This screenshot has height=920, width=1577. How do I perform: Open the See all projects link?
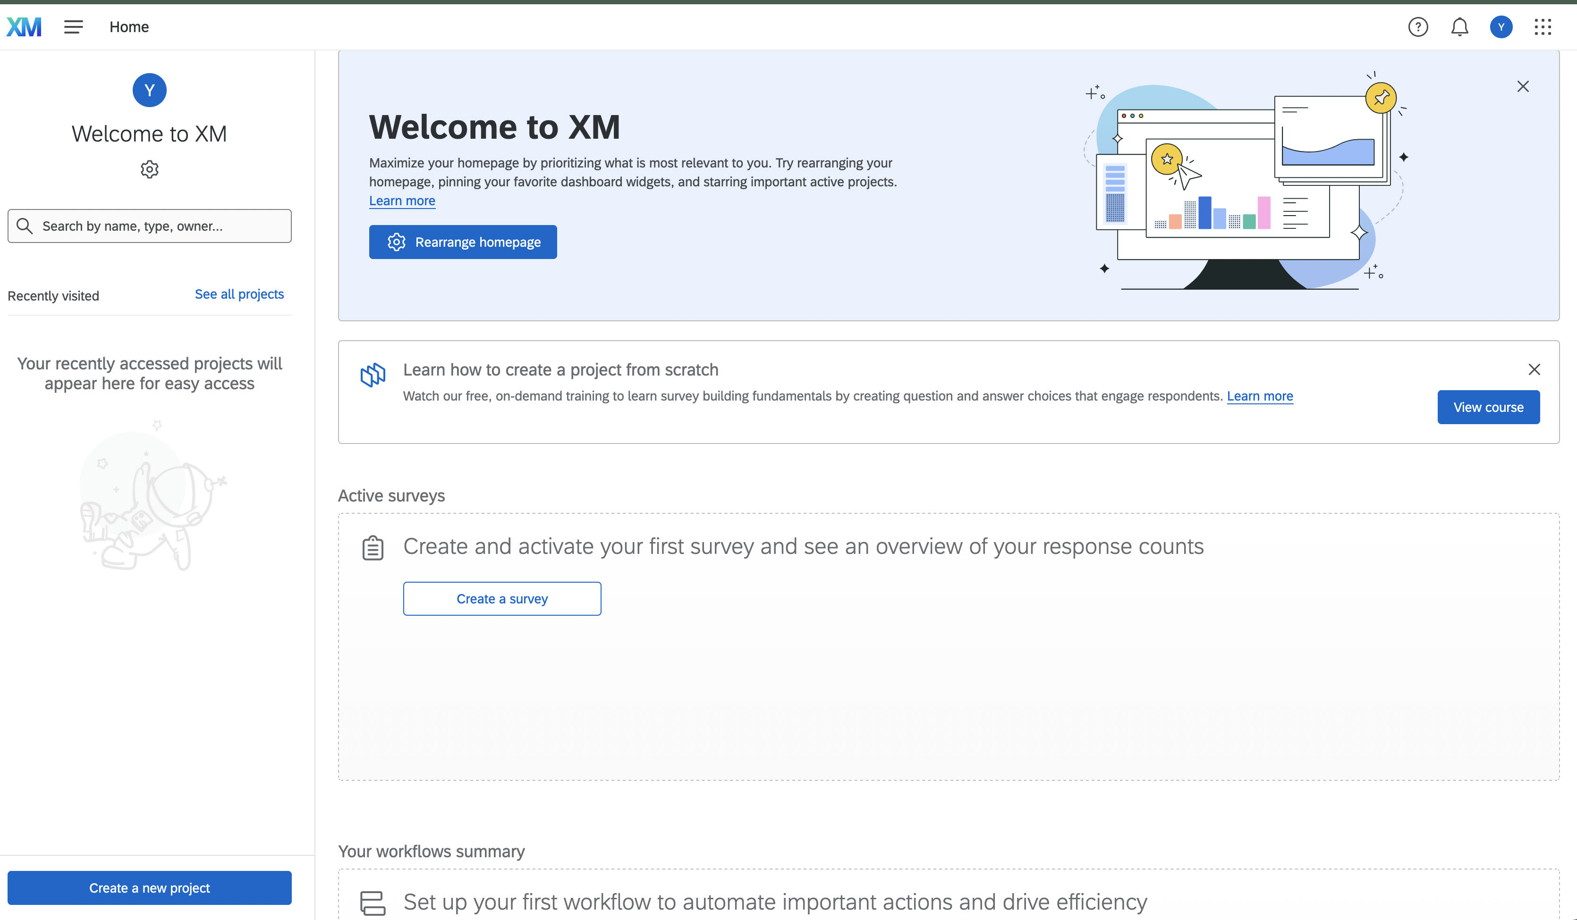point(239,294)
